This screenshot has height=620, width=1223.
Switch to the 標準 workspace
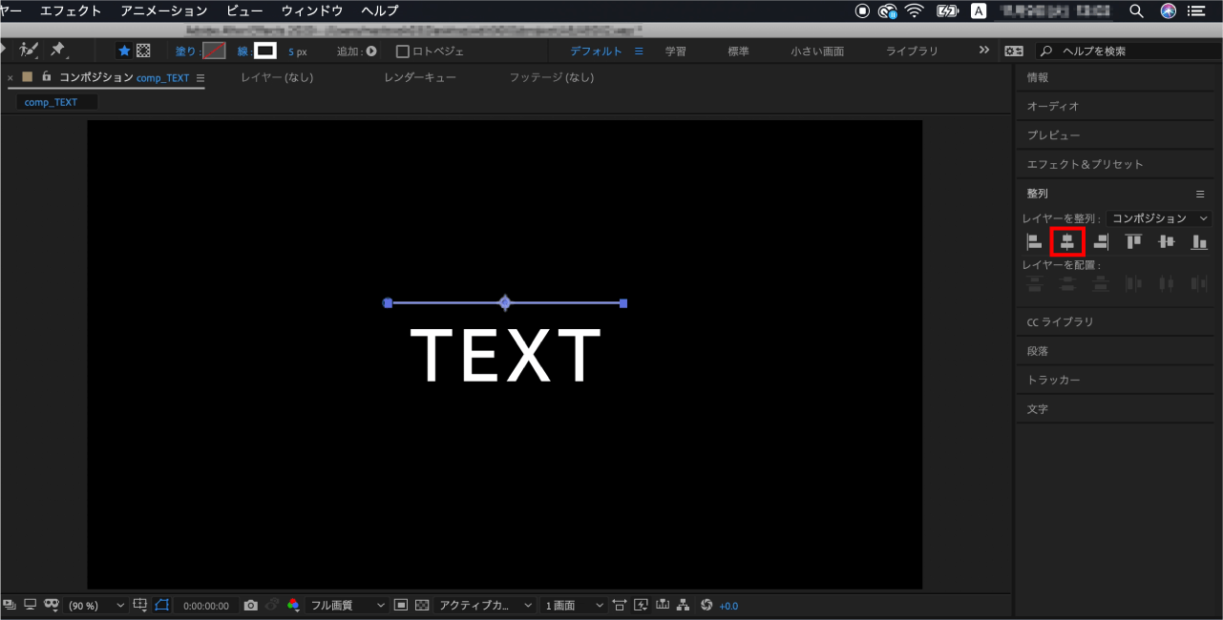pos(738,52)
